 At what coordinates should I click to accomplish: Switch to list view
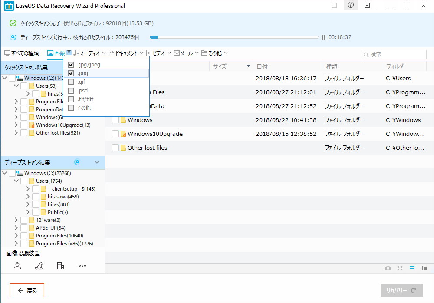[412, 268]
